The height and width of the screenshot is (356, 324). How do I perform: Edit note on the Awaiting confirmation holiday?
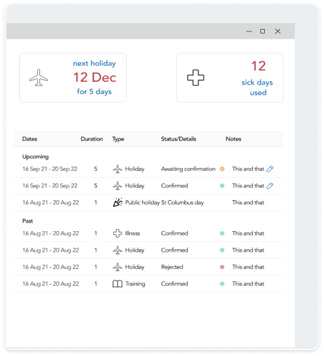(269, 169)
